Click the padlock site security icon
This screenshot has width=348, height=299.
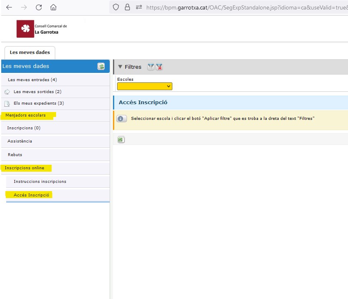[x=127, y=7]
